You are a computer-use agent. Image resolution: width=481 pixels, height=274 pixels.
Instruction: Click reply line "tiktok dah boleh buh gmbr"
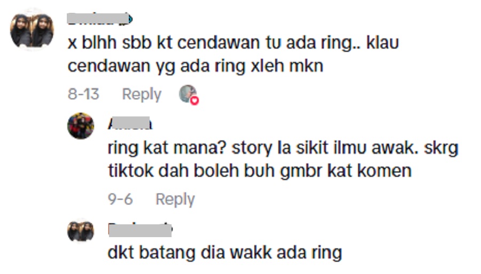(x=260, y=171)
